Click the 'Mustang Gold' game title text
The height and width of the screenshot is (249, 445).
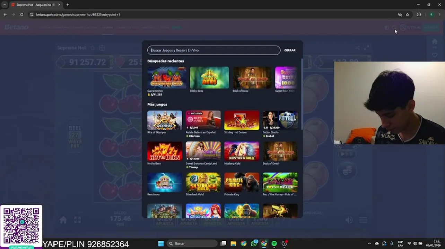[x=232, y=164]
